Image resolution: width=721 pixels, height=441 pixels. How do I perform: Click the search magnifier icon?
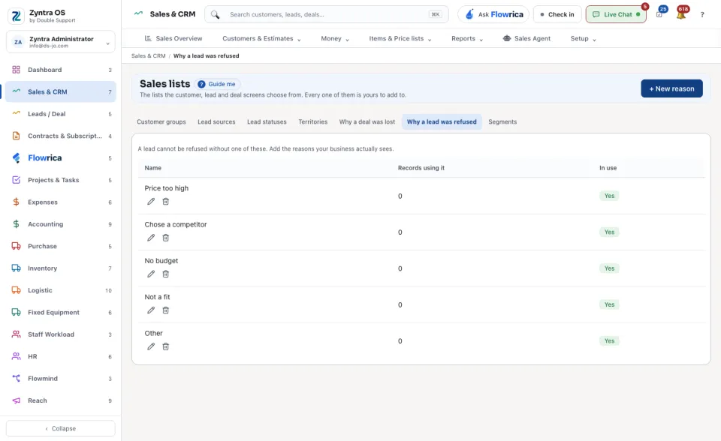click(x=215, y=15)
